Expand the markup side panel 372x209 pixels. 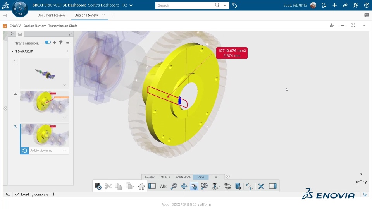(x=71, y=34)
